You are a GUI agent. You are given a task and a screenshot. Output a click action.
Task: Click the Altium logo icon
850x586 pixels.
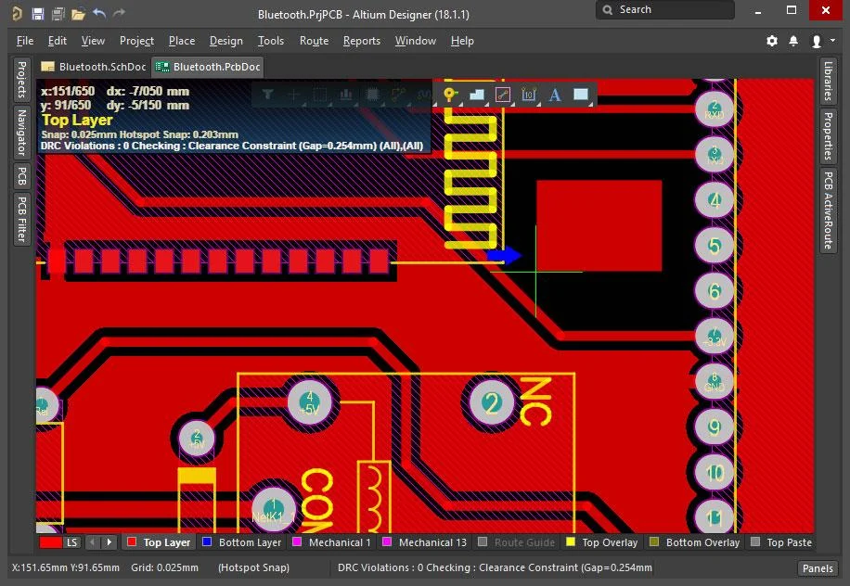click(17, 14)
